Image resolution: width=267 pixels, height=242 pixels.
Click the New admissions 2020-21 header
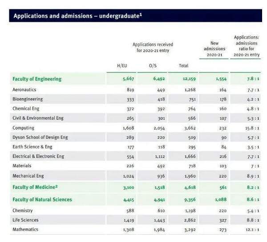214,49
